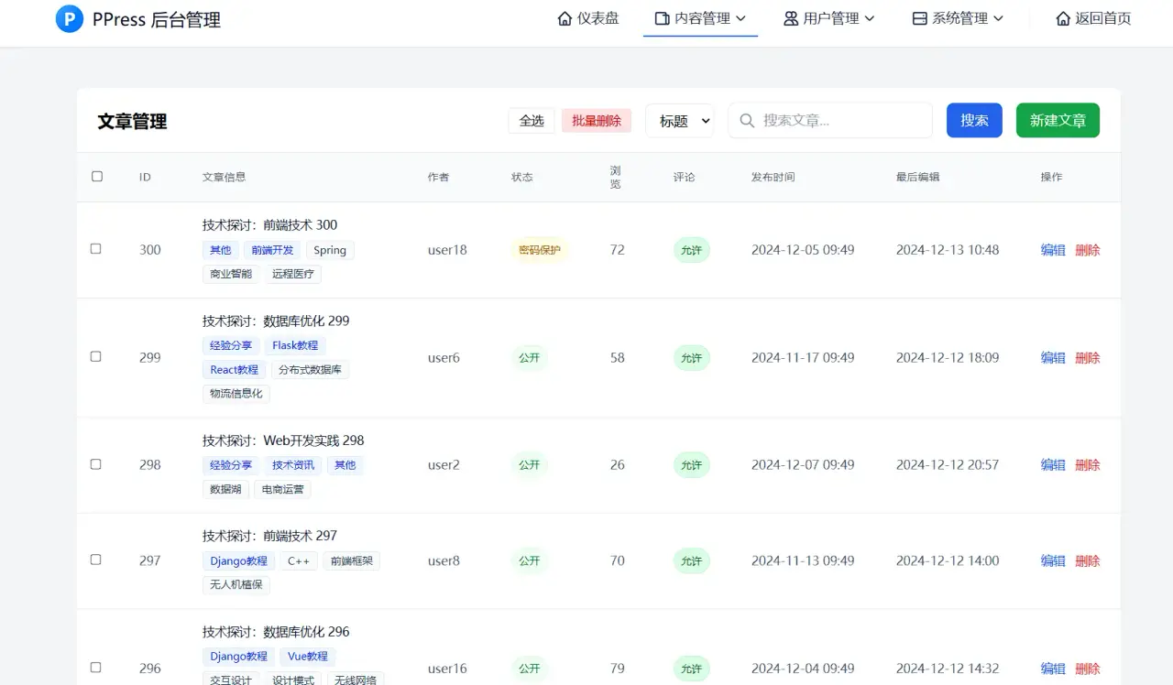Click the 新建文章 button

coord(1058,120)
